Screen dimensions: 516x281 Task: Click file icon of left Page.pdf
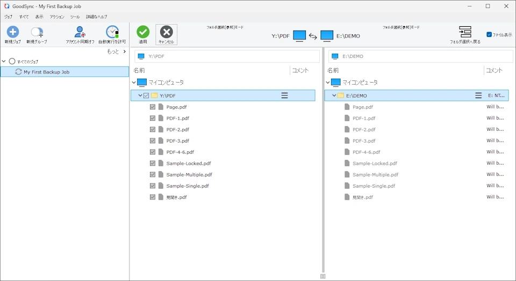tap(161, 107)
